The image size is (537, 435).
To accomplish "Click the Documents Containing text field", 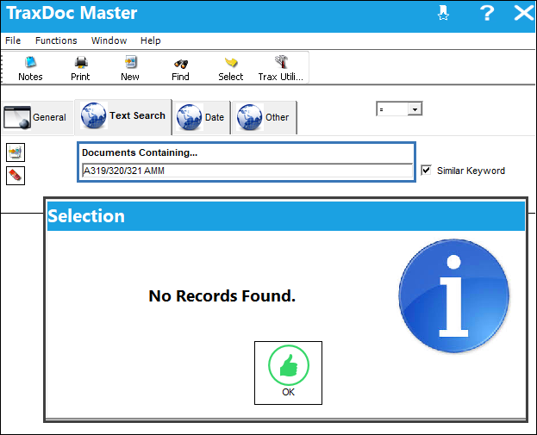I will pos(247,171).
